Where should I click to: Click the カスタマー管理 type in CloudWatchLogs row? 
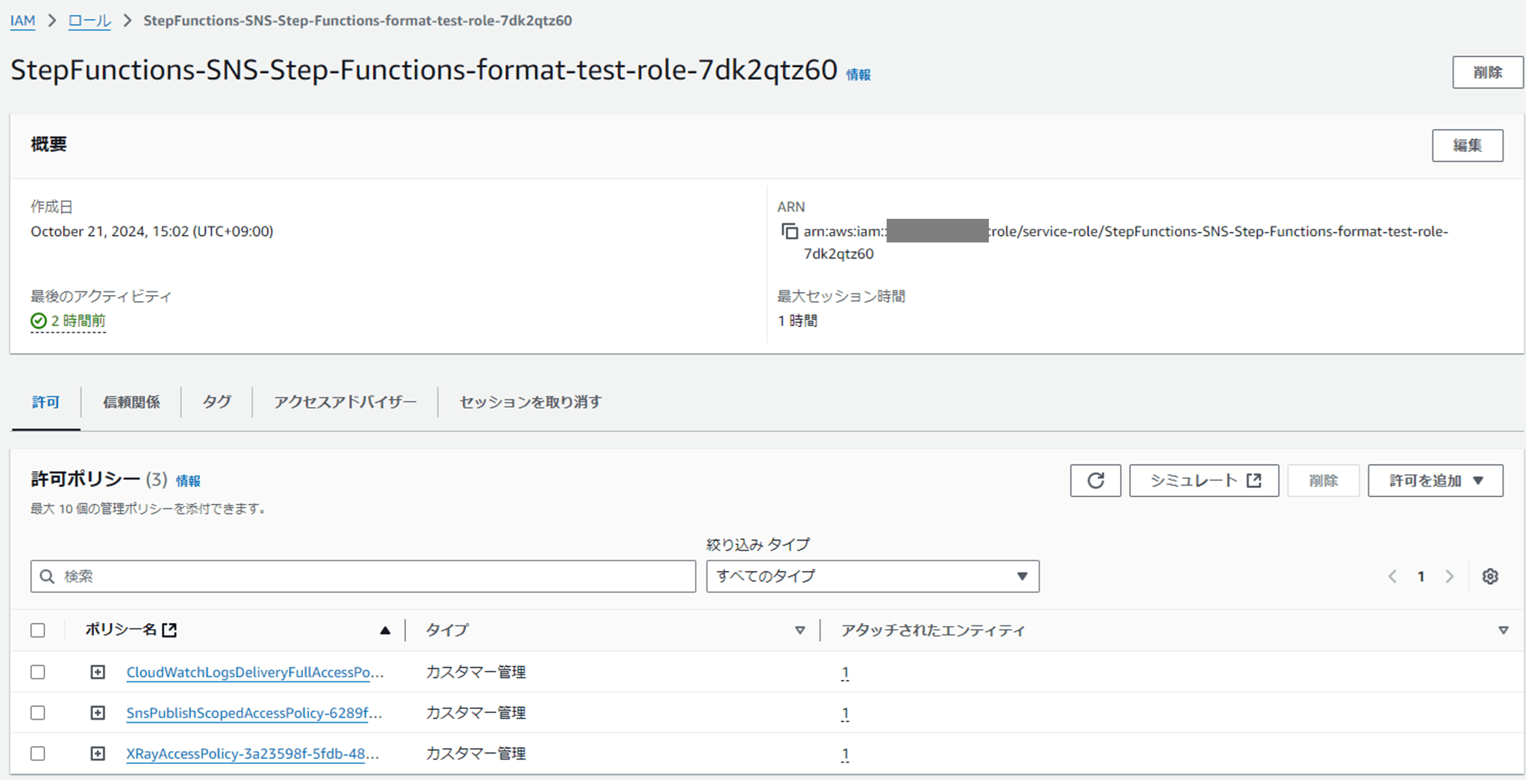475,672
